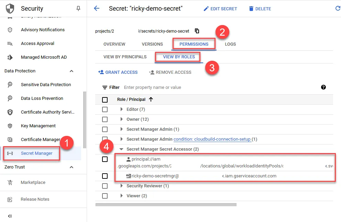
Task: Switch to the Versions tab
Action: coord(152,44)
